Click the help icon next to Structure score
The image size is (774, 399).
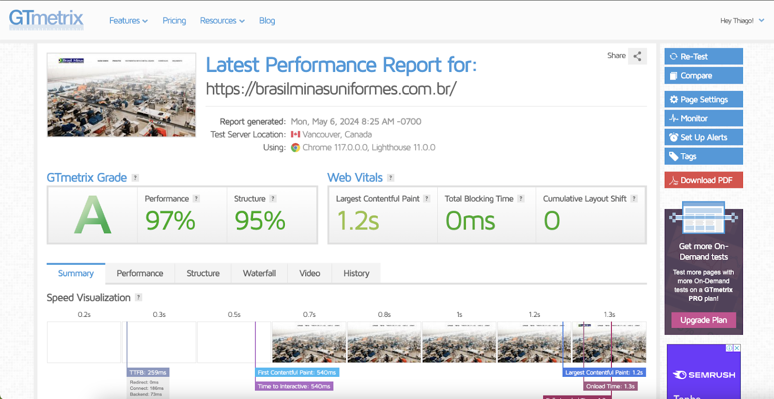(273, 199)
